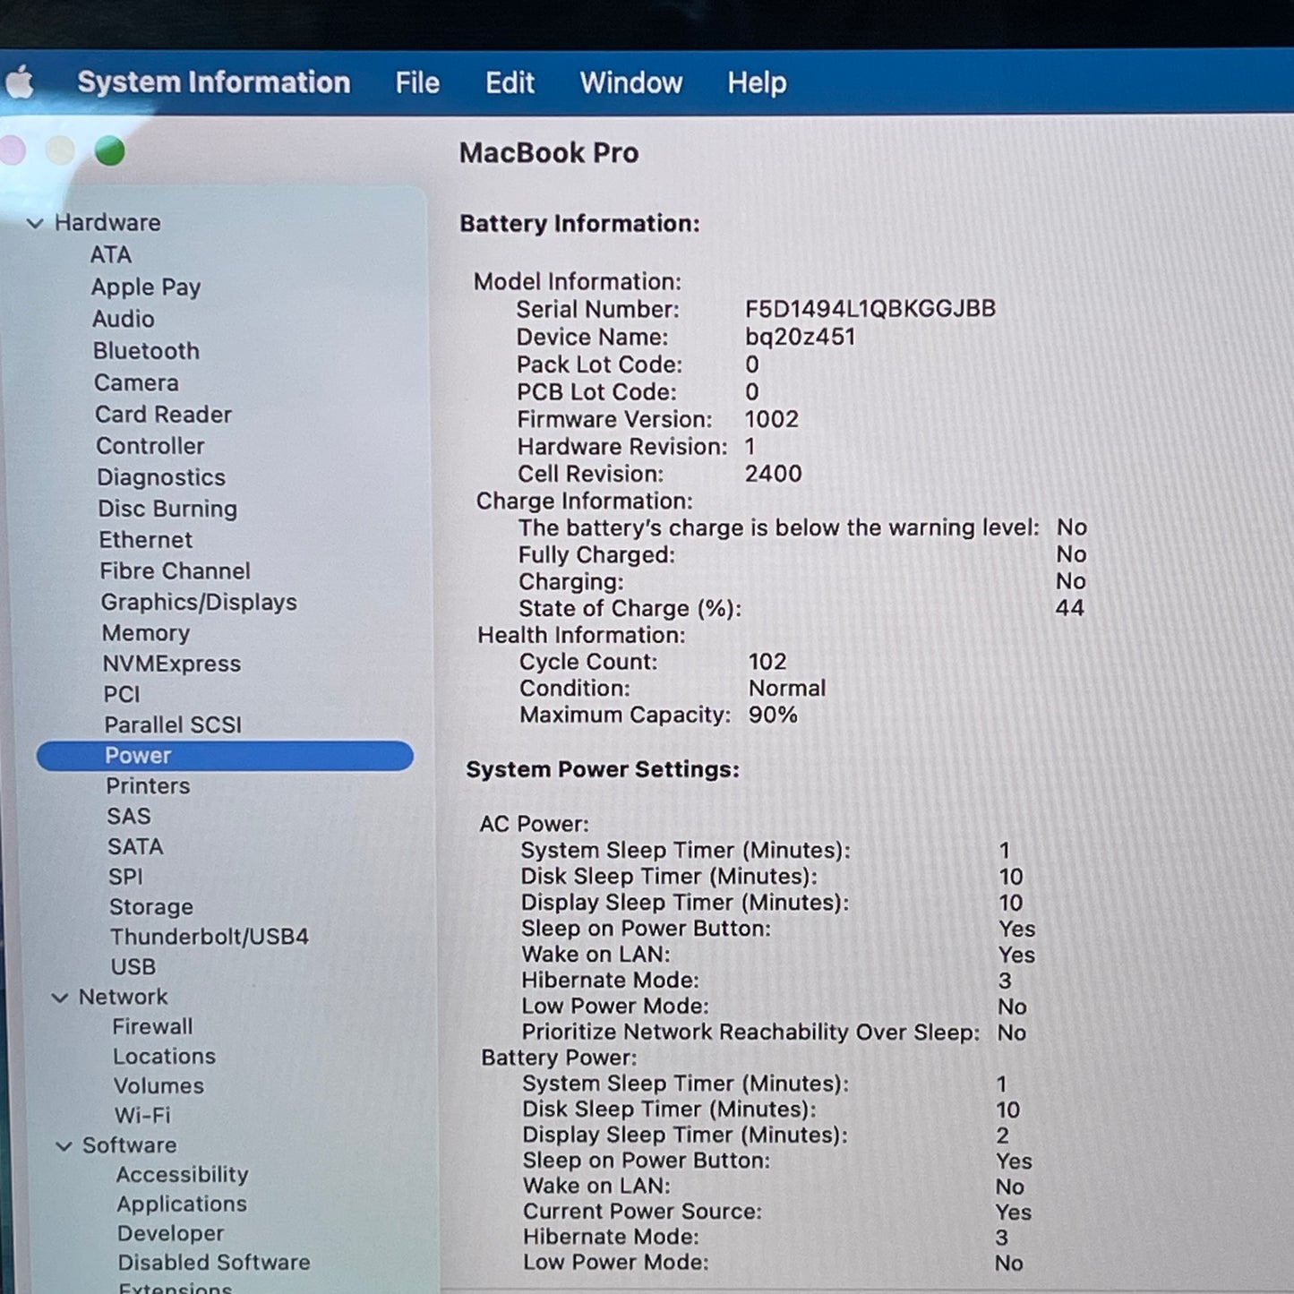Select Printers in the sidebar
Viewport: 1294px width, 1294px height.
point(148,786)
